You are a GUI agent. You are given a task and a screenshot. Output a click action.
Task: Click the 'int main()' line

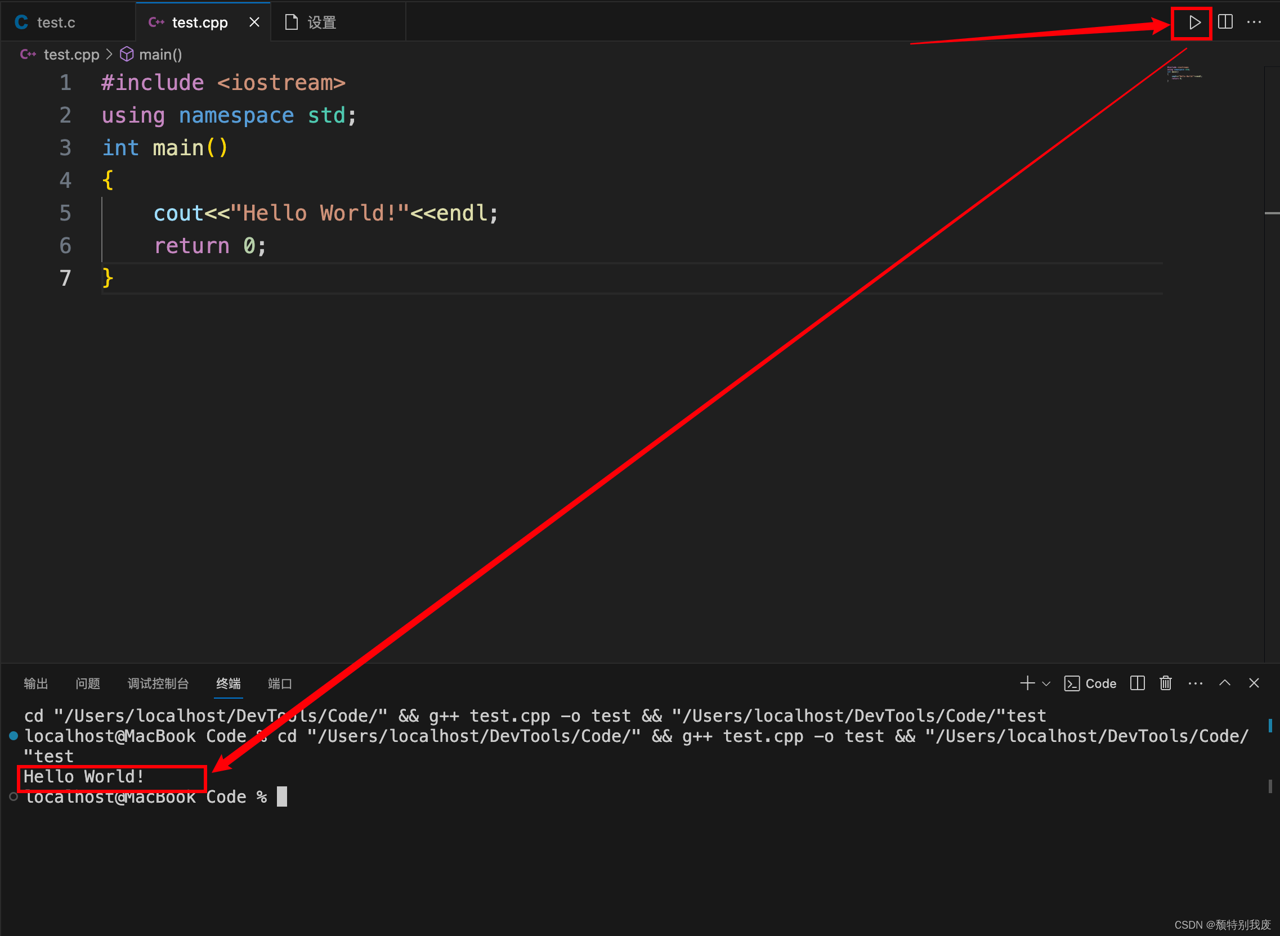click(x=165, y=148)
